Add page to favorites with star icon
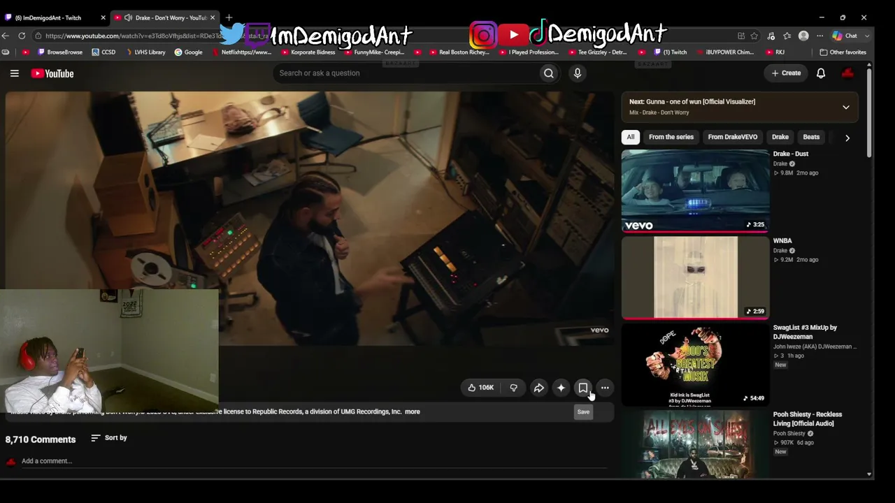 (x=754, y=36)
